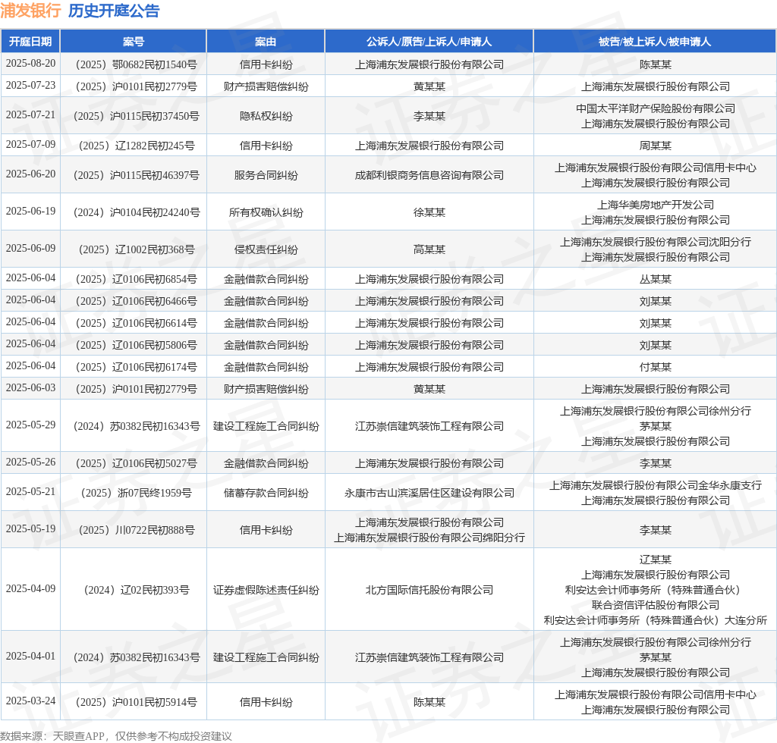Viewport: 777px width, 743px height.
Task: Click the 证券虚假陈述责任纠纷 case cause
Action: coord(266,590)
